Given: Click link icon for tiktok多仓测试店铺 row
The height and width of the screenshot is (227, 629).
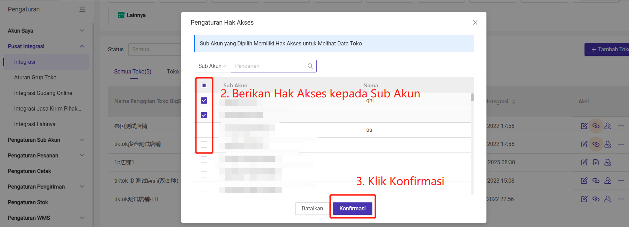Looking at the screenshot, I should pos(596,144).
